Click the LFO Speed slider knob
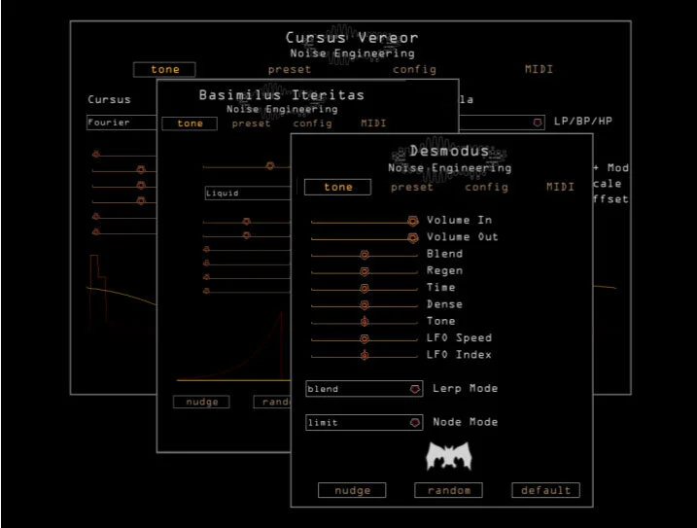697x528 pixels. 365,339
